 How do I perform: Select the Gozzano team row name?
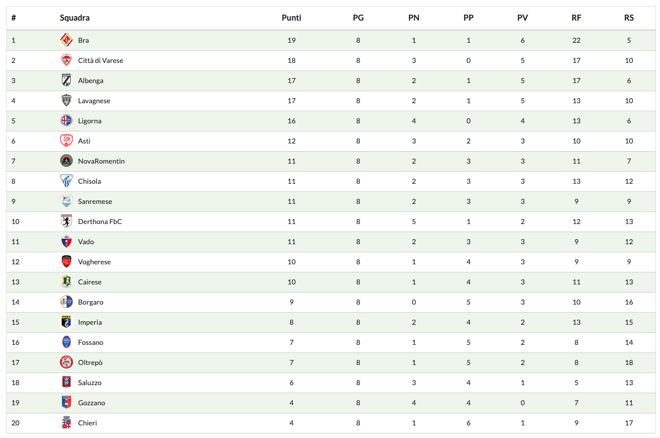tap(92, 403)
